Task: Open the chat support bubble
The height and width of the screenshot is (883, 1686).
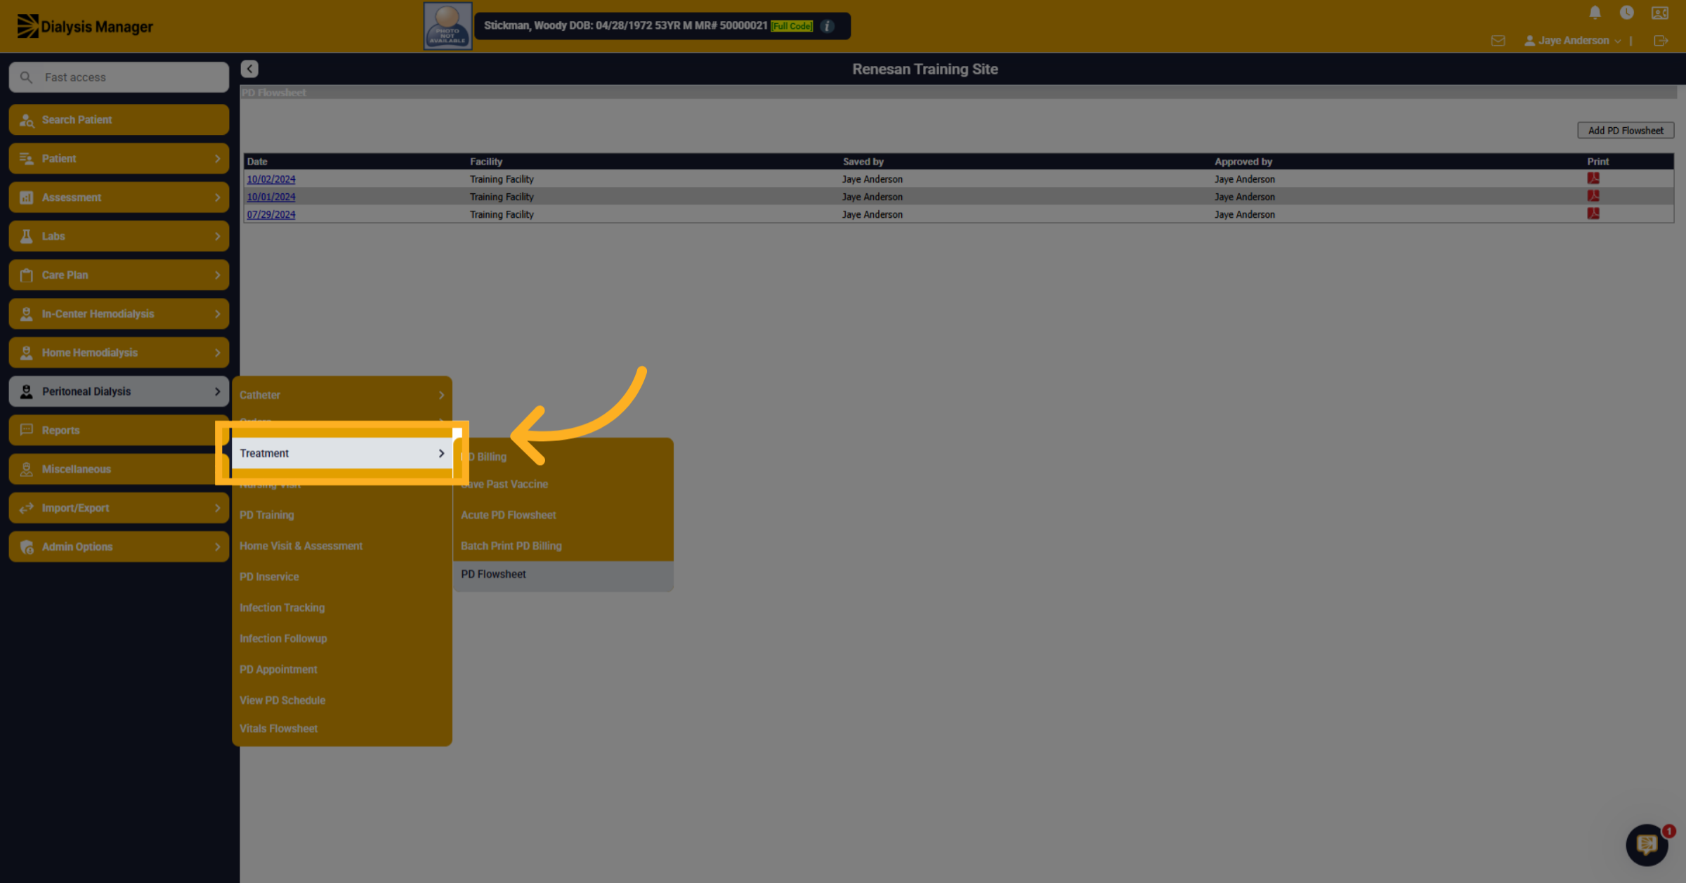Action: click(x=1647, y=844)
